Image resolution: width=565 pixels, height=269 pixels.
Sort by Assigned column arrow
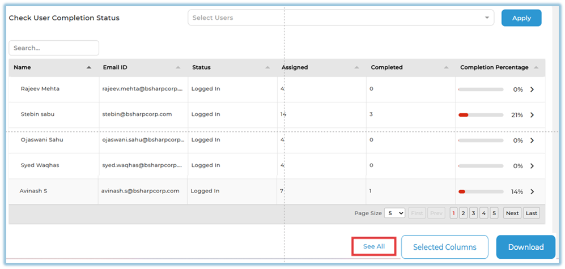(x=356, y=67)
